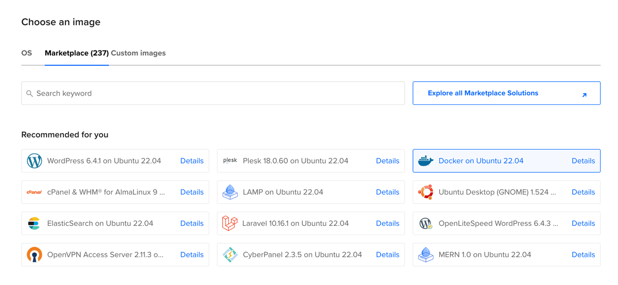The width and height of the screenshot is (618, 285).
Task: Click the CyberPanel logo icon
Action: [x=230, y=255]
